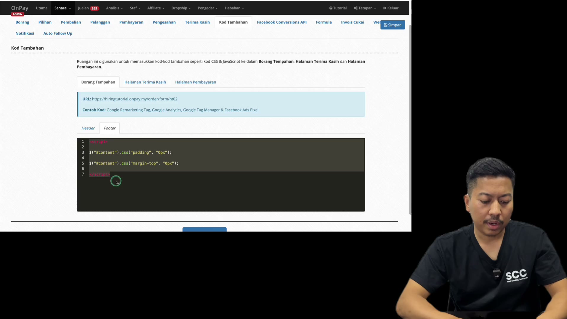Open the Auto Follow Up tab
The image size is (567, 319).
58,33
